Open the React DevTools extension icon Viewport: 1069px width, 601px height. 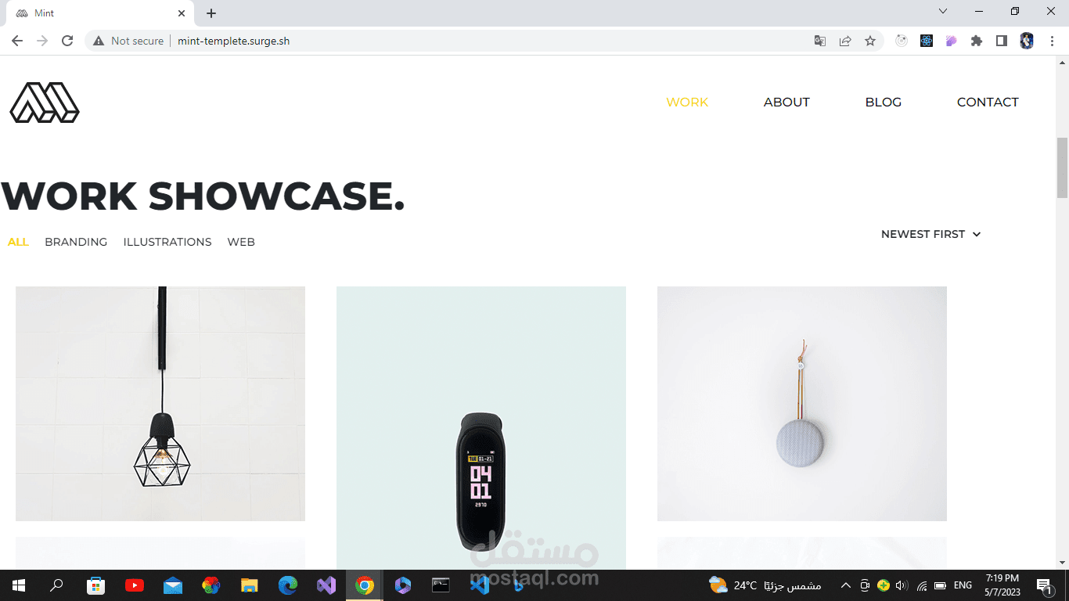[x=927, y=41]
